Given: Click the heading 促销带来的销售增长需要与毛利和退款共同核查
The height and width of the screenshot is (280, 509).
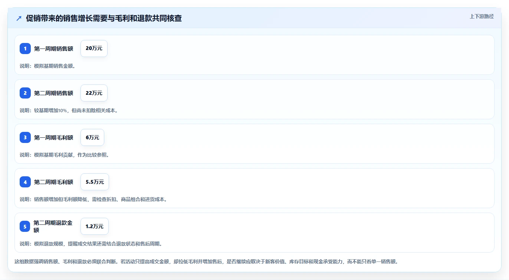Looking at the screenshot, I should click(104, 18).
